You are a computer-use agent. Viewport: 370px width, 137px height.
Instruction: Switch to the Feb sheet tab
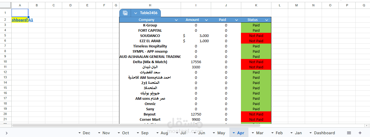click(x=279, y=133)
